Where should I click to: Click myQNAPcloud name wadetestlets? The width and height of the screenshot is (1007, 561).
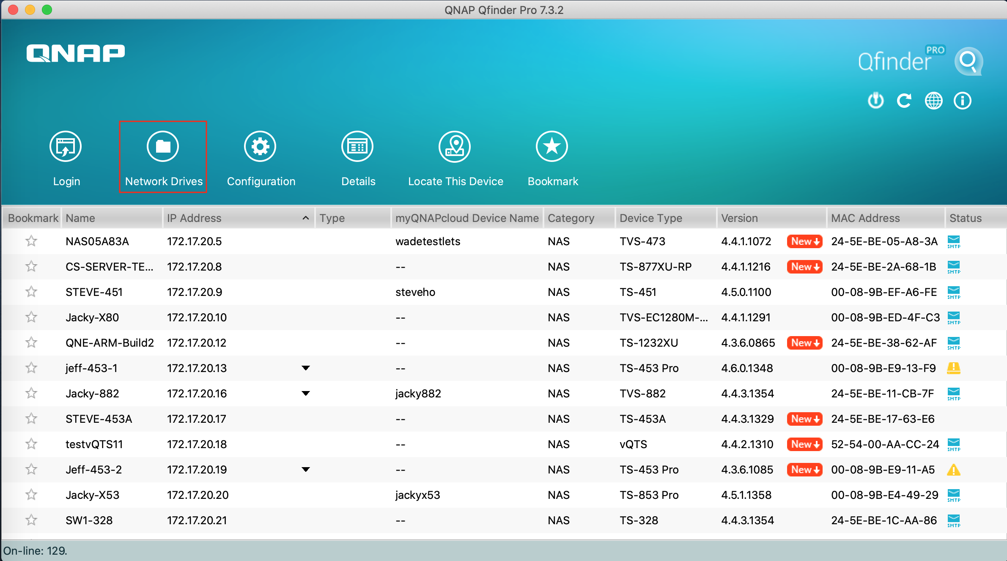pos(428,241)
